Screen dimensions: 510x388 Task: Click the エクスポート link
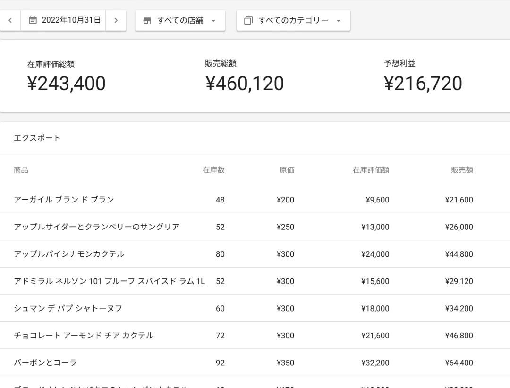click(37, 138)
